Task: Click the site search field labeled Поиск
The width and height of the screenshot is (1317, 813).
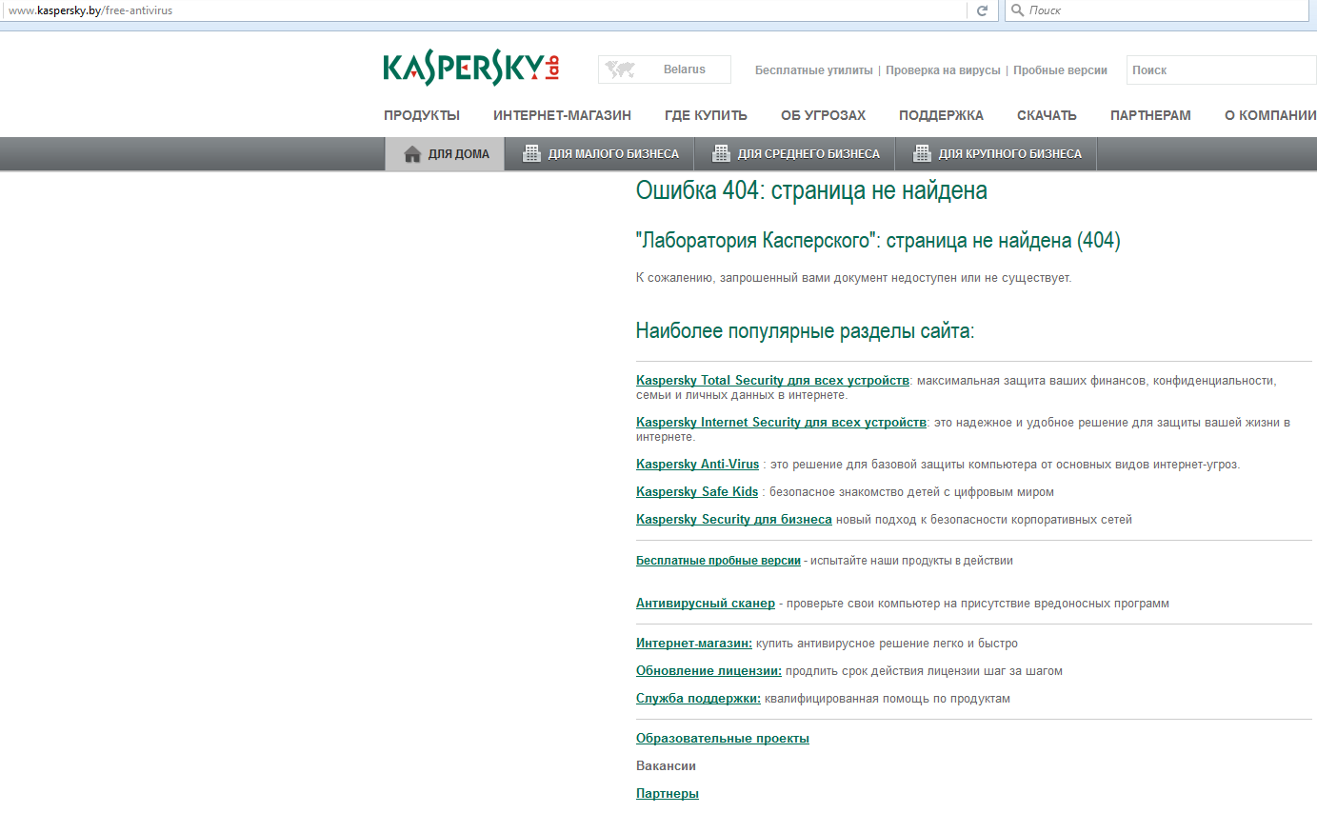Action: coord(1222,69)
